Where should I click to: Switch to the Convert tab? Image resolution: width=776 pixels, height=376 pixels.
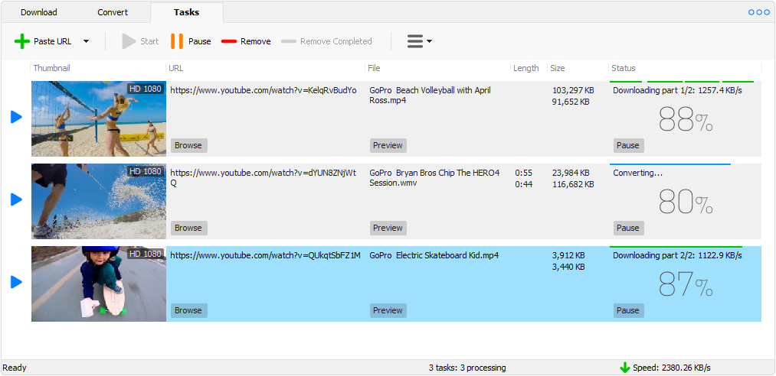point(113,12)
